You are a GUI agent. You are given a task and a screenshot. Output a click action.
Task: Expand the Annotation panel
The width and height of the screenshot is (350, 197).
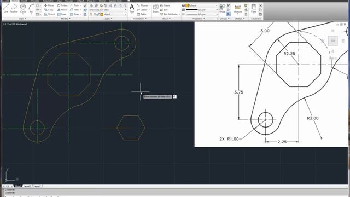pyautogui.click(x=139, y=19)
